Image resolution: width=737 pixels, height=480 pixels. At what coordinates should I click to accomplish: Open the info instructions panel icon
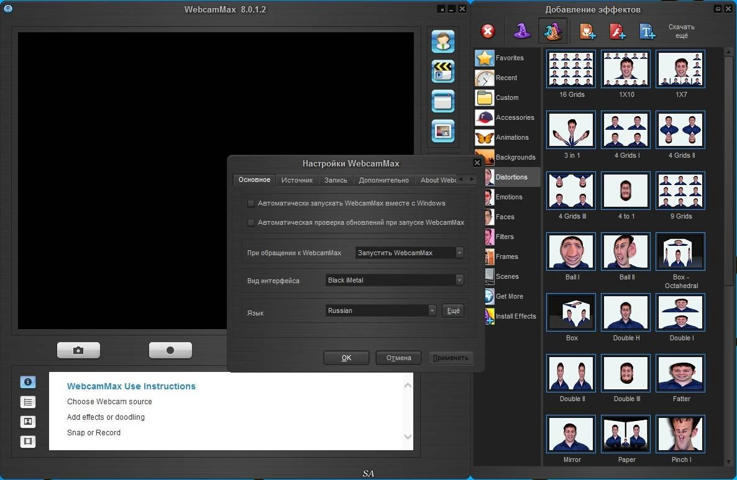28,382
